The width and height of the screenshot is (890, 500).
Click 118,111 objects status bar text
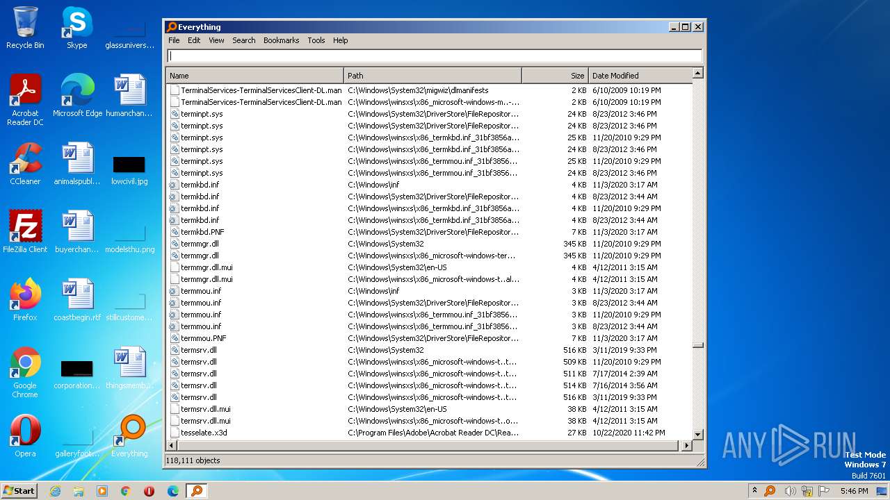click(193, 460)
